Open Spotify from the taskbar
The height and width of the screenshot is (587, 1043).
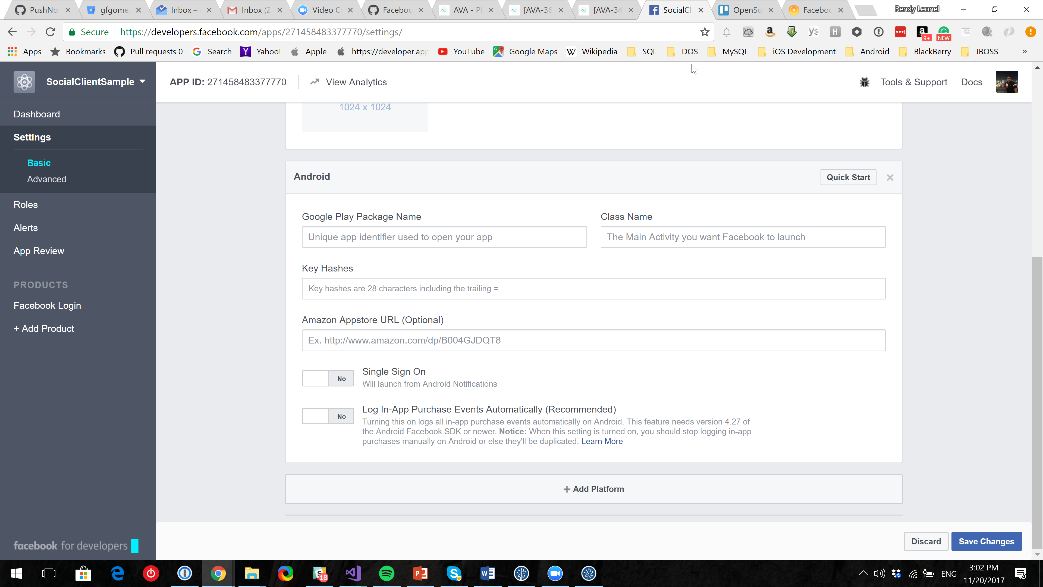click(x=387, y=573)
